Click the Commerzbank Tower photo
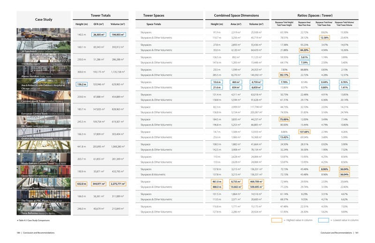The width and height of the screenshot is (375, 243). (44, 97)
